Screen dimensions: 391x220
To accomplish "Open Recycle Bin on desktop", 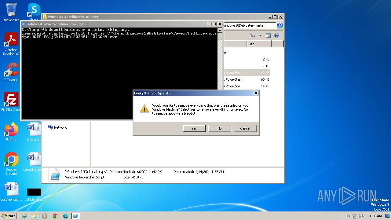I will 11,12.
